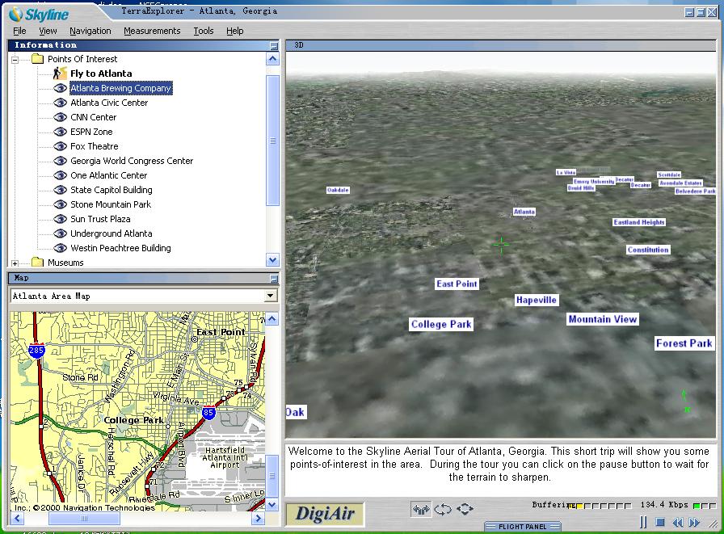Select Fly to Atlanta in the tree
The width and height of the screenshot is (724, 534).
click(x=101, y=74)
